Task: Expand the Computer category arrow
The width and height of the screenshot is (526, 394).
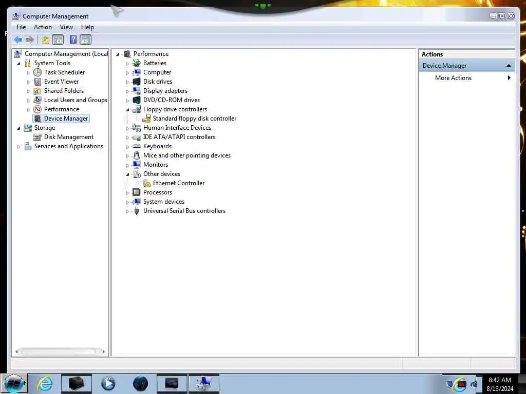Action: [x=127, y=73]
